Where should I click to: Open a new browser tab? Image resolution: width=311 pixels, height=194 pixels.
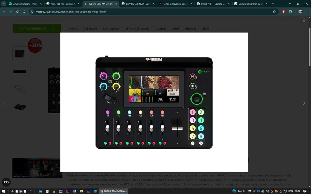click(273, 4)
